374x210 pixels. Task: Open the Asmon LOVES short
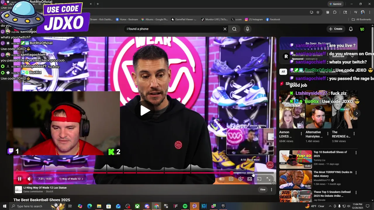click(x=292, y=110)
